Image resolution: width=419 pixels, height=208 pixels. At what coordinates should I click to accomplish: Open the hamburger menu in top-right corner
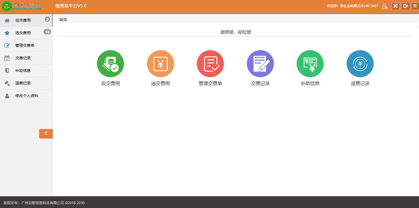point(414,6)
